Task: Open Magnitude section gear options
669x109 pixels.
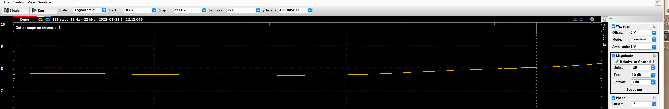Action: [654, 56]
